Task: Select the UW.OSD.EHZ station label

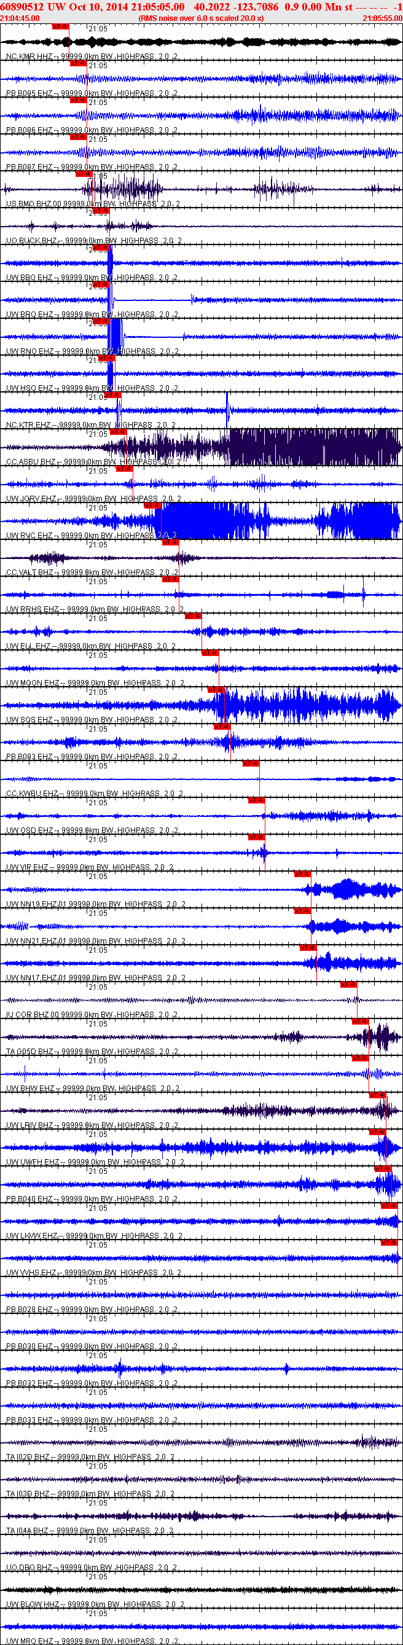Action: click(92, 831)
